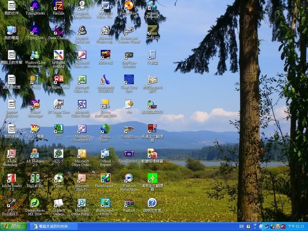Click the Microsoft Office PowerPoint icon
Screen dimensions: 308x231
click(x=82, y=178)
